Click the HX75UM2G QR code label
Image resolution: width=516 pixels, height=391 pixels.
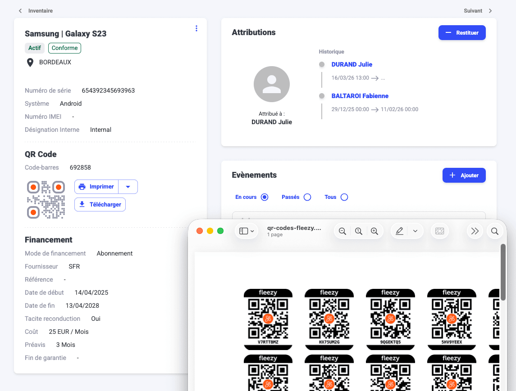pyautogui.click(x=329, y=342)
